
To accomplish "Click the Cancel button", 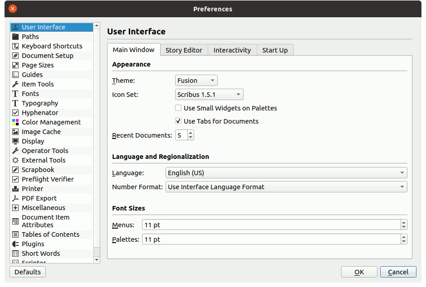I will (398, 272).
